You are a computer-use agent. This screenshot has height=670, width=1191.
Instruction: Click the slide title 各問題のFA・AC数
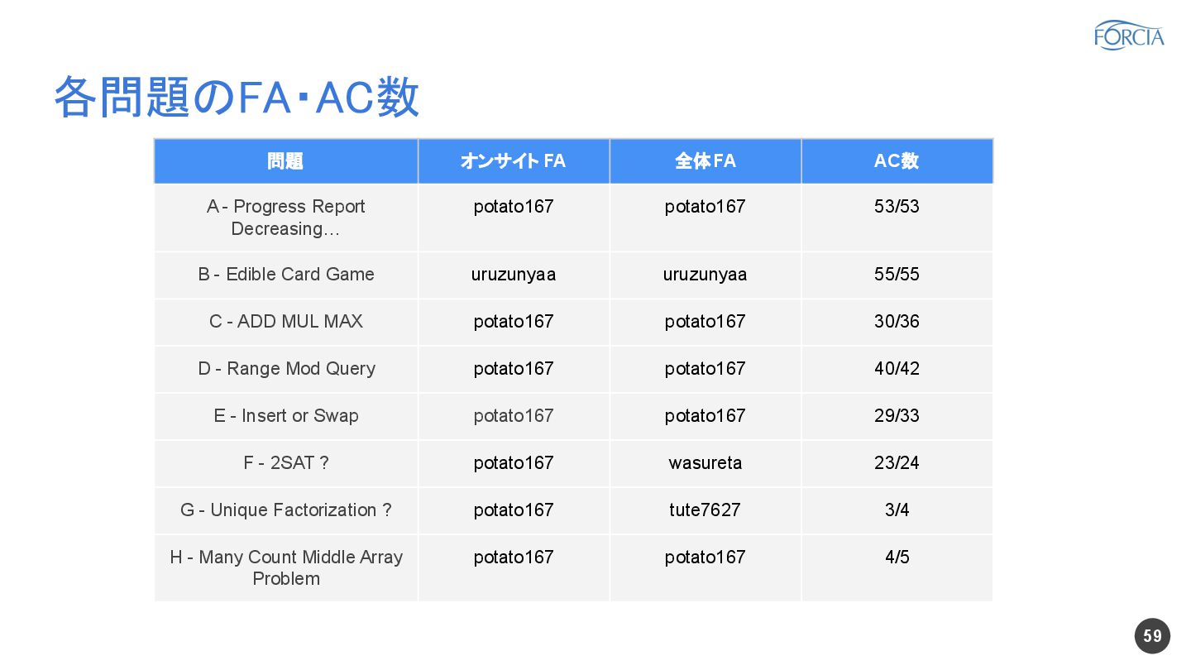(237, 98)
